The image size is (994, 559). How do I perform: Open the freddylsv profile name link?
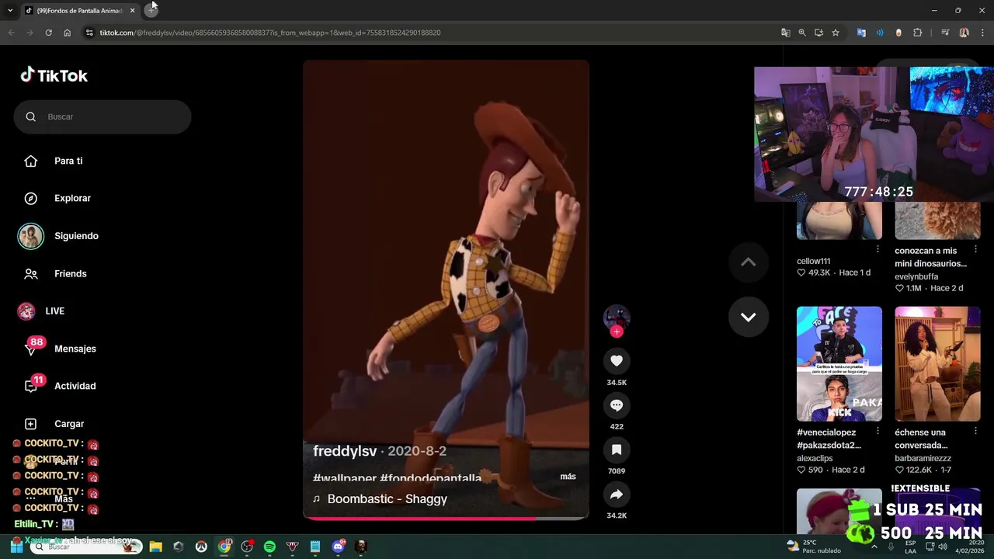[345, 451]
